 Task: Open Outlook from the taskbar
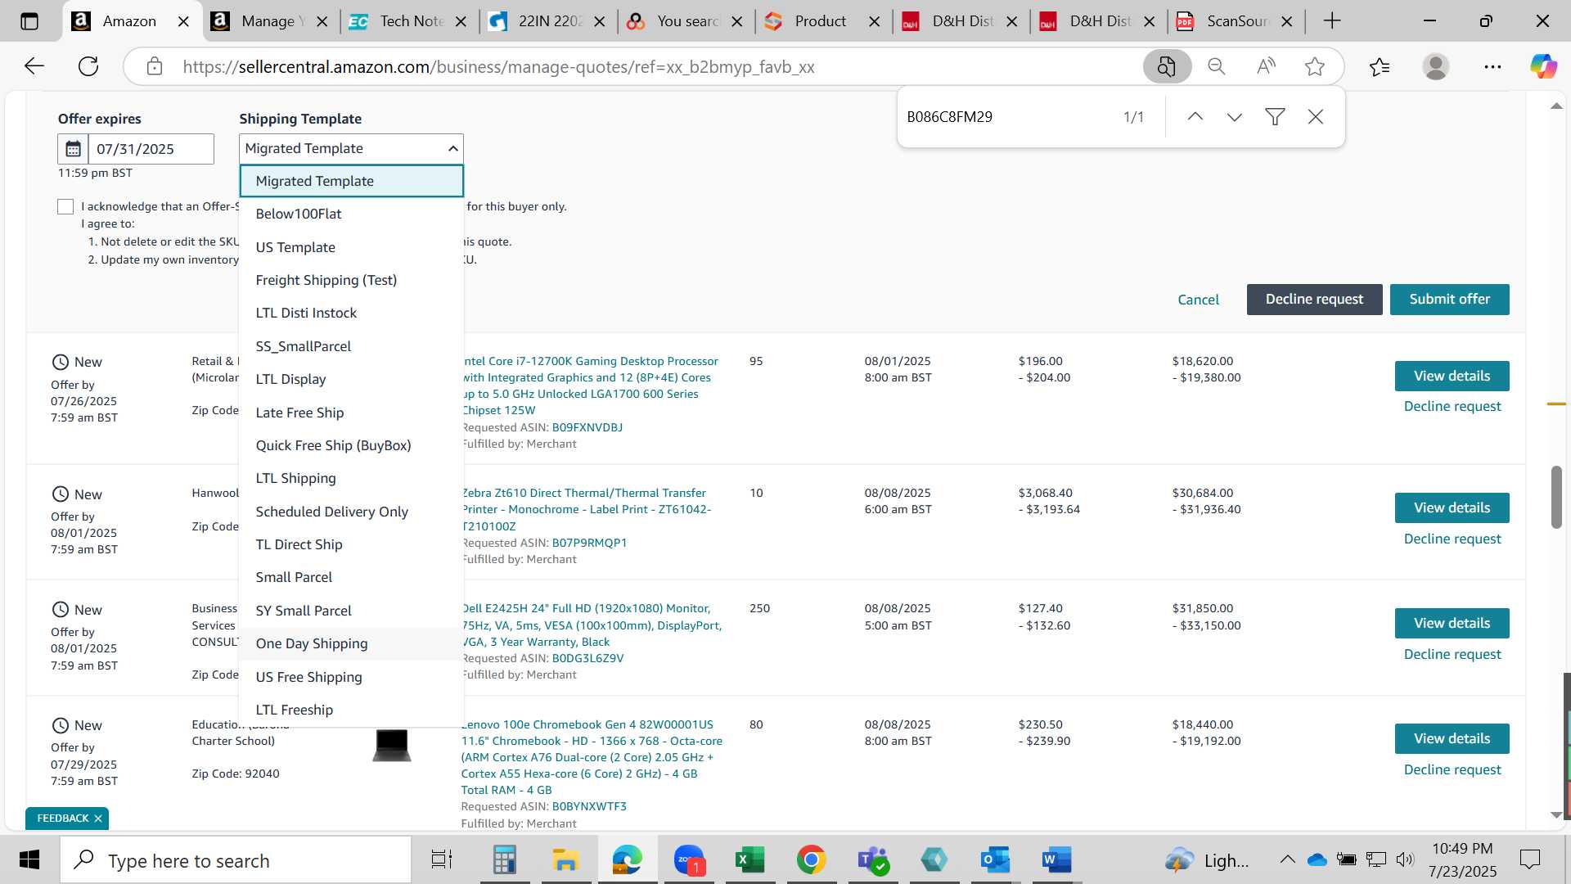pos(995,860)
